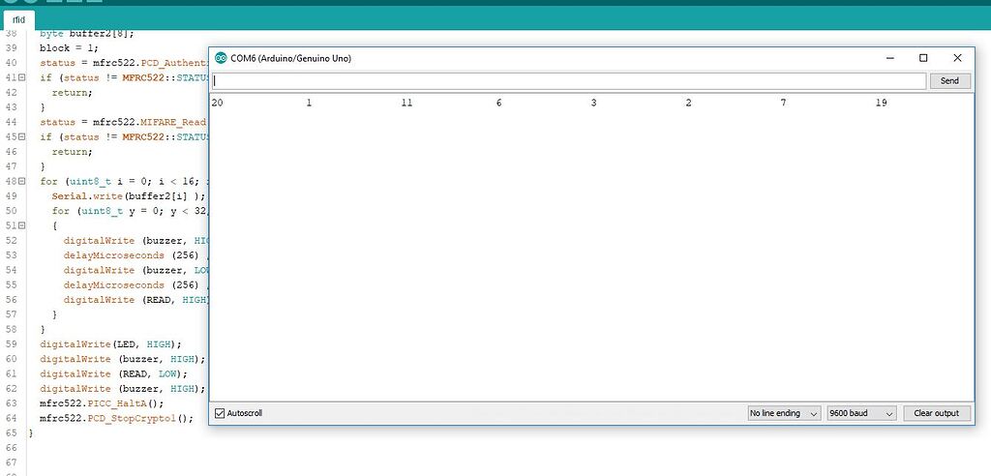Collapse the block fold at line 51
991x476 pixels.
(x=21, y=225)
